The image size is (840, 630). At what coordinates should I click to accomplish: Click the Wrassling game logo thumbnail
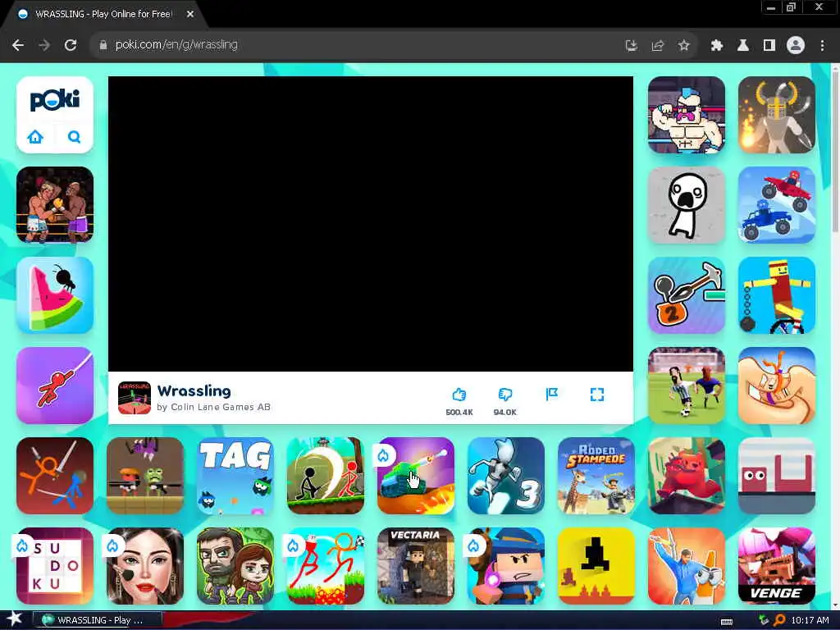coord(134,398)
